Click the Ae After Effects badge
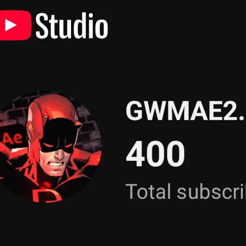The height and width of the screenshot is (246, 246). click(x=13, y=138)
